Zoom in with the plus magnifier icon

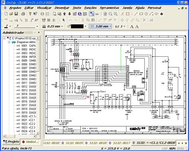pos(116,14)
